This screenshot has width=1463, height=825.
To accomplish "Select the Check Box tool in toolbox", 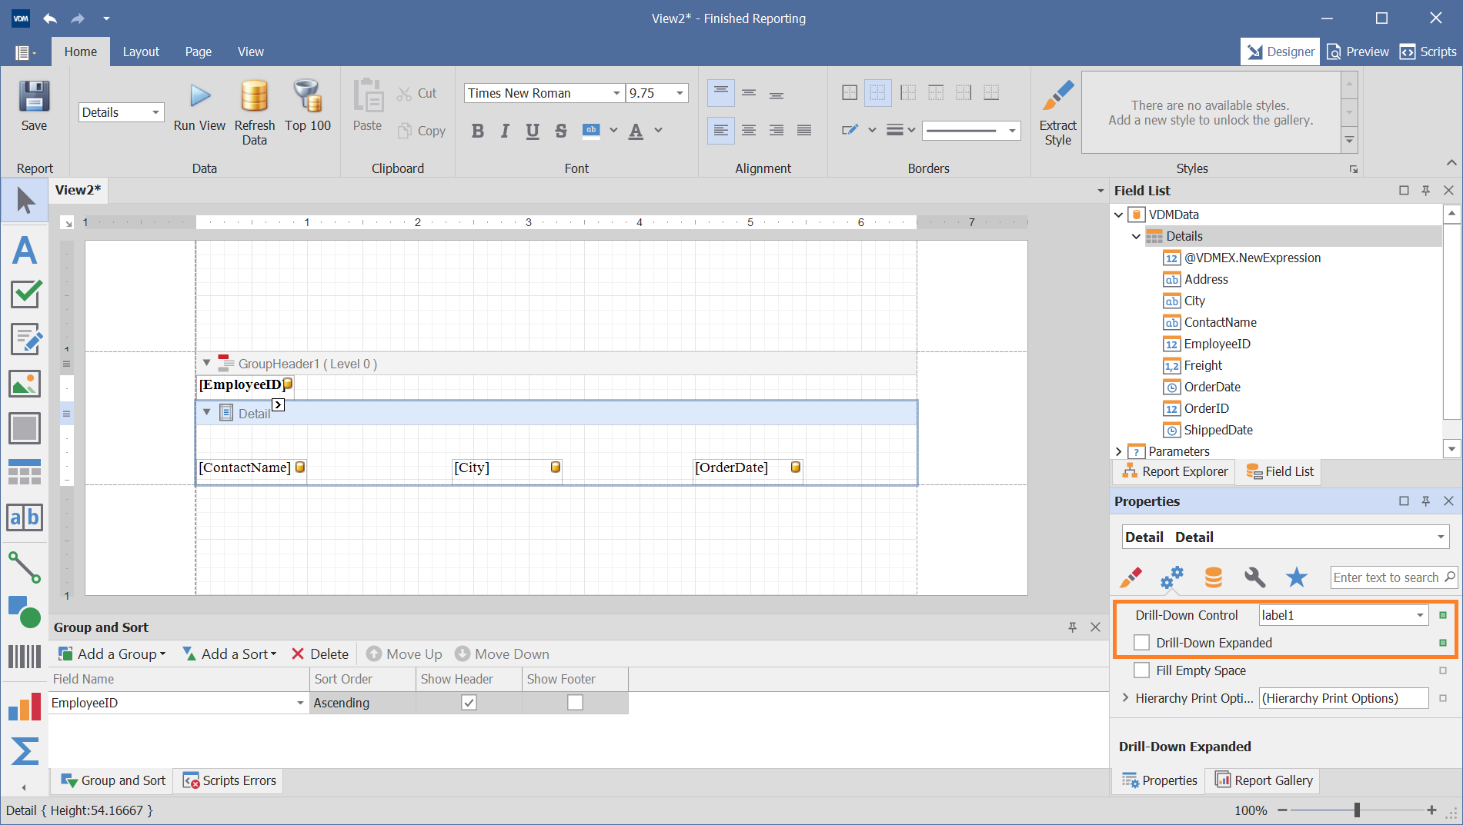I will point(25,294).
